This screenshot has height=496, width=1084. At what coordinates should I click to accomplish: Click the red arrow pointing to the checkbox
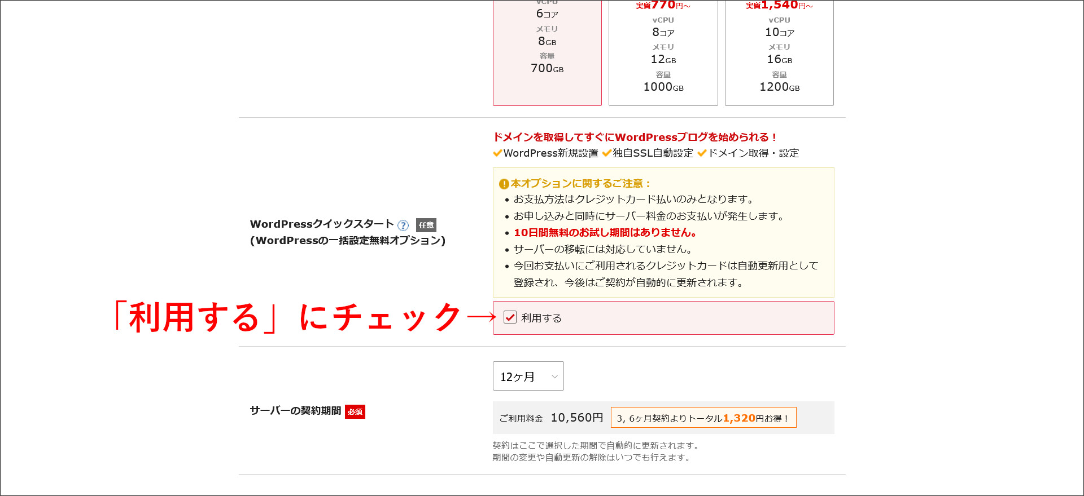pyautogui.click(x=481, y=317)
